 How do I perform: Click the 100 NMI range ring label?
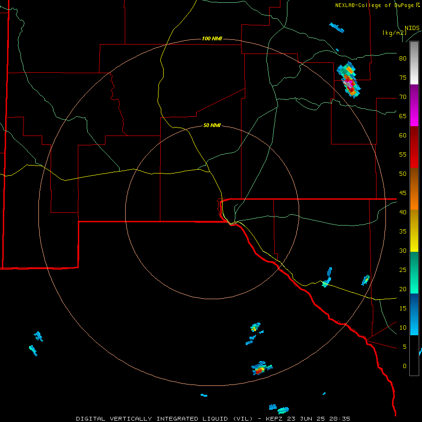pos(212,38)
